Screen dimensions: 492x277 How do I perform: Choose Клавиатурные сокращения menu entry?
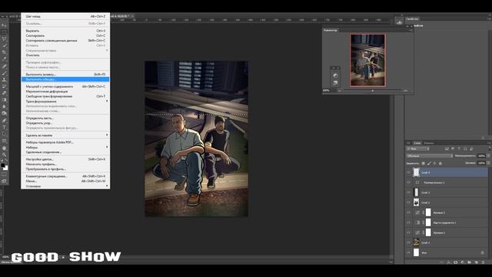[65, 176]
